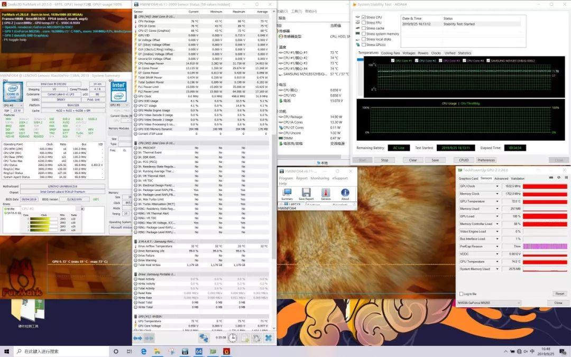The image size is (571, 357).
Task: Switch to FurMark taskbar icon
Action: (226, 352)
